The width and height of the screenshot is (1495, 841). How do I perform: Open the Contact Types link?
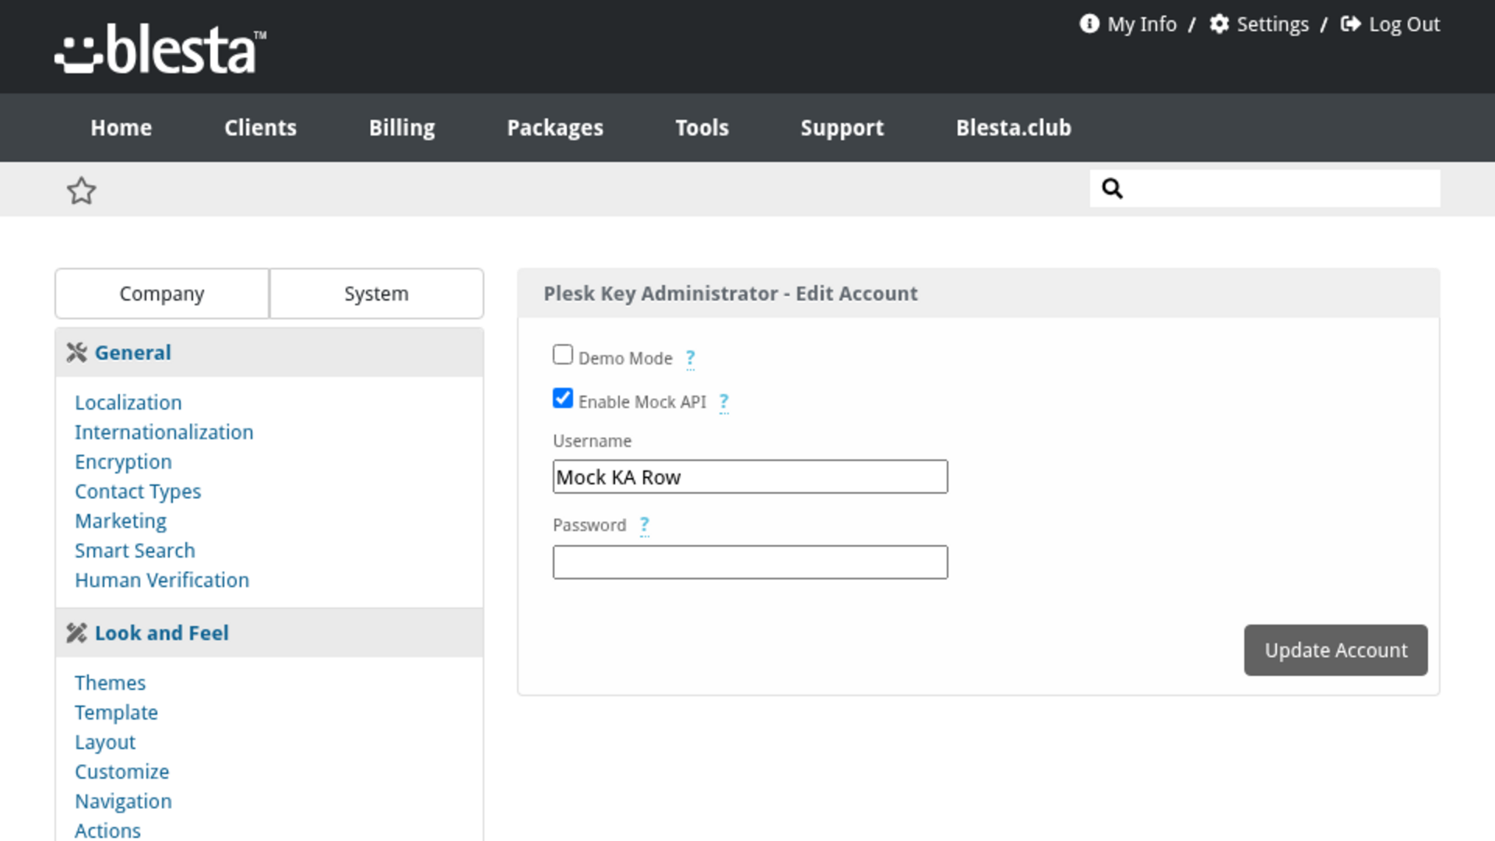[x=138, y=491]
